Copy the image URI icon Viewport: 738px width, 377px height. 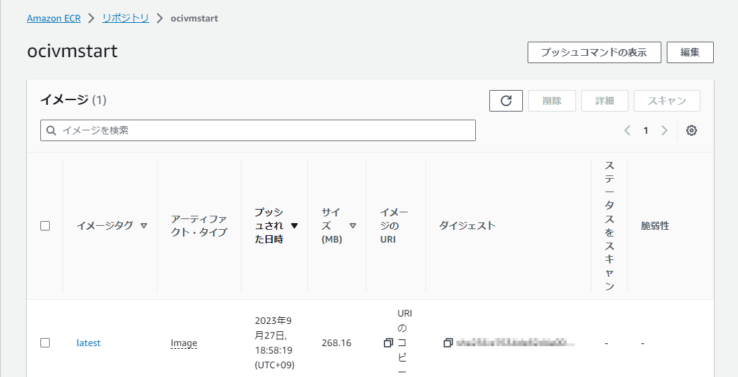(x=388, y=343)
